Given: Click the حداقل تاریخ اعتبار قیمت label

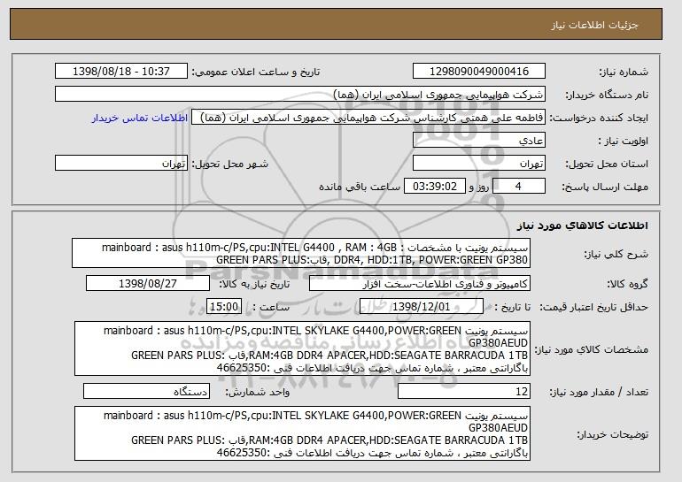Looking at the screenshot, I should (x=594, y=307).
